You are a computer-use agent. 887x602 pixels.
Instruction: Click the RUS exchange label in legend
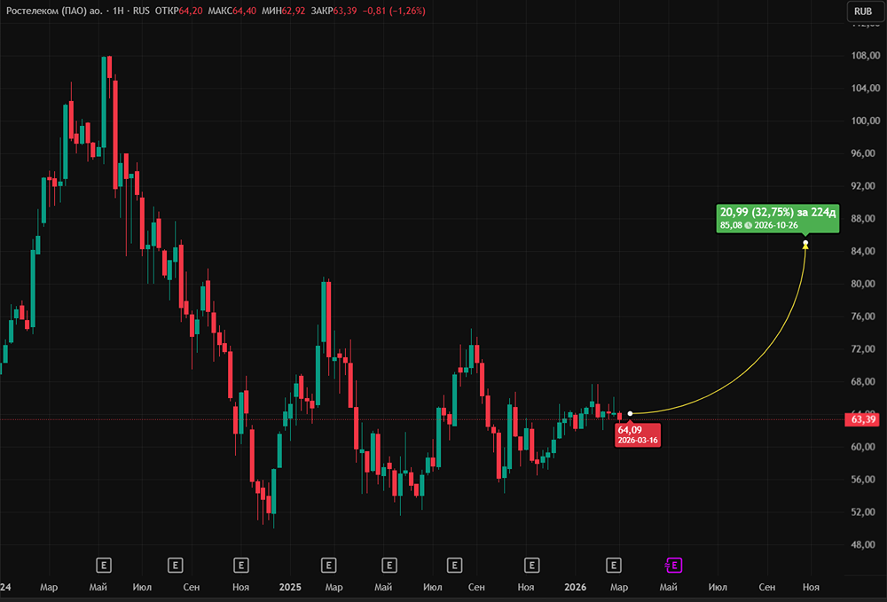(x=141, y=11)
